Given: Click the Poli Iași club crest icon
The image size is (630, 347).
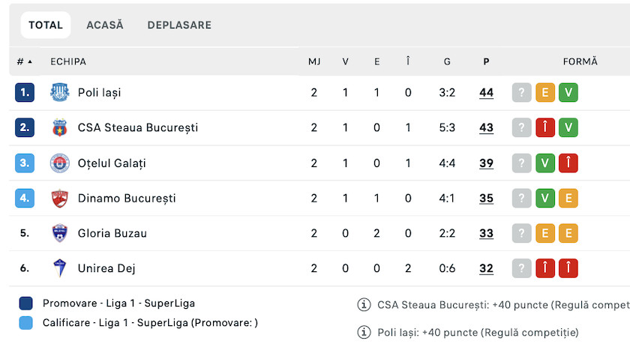Looking at the screenshot, I should pyautogui.click(x=59, y=93).
